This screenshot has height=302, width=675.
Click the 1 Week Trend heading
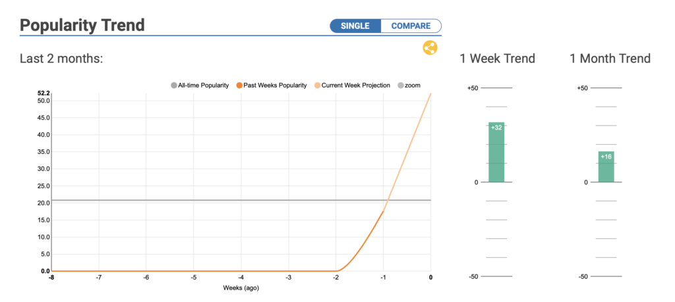click(x=497, y=59)
